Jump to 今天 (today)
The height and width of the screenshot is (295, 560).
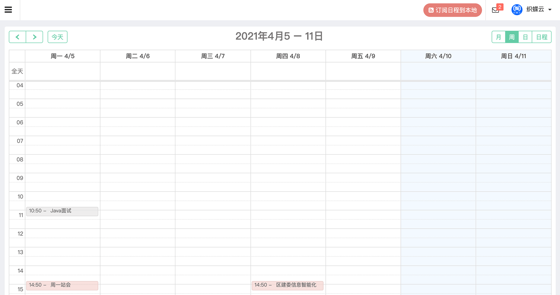(x=58, y=37)
